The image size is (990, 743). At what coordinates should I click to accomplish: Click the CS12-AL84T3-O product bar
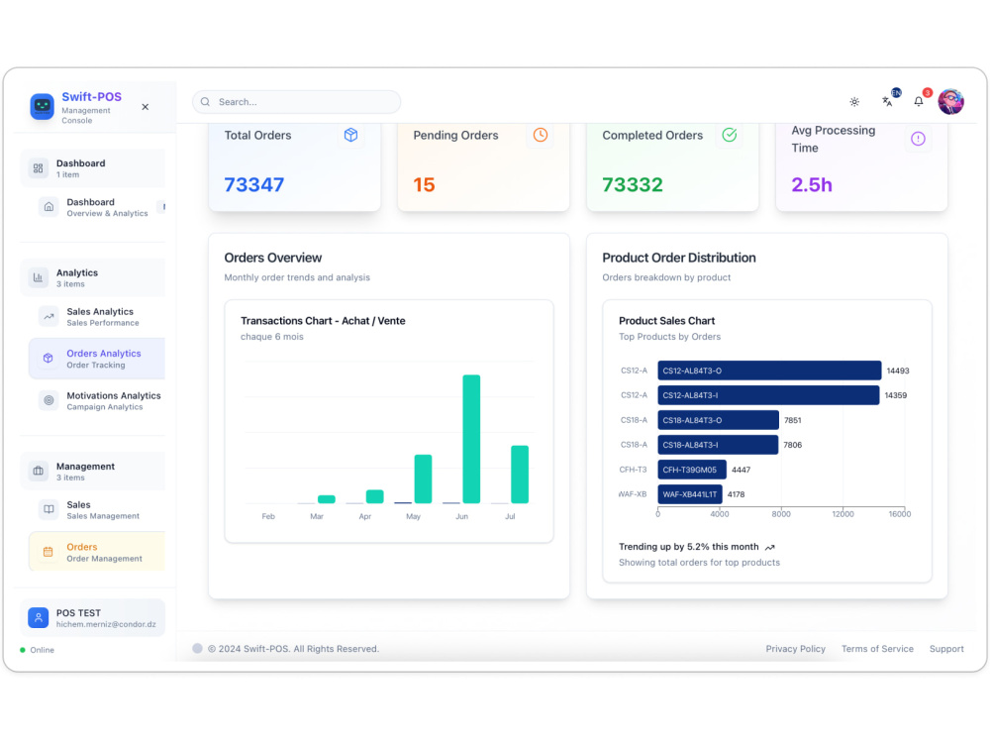click(769, 371)
